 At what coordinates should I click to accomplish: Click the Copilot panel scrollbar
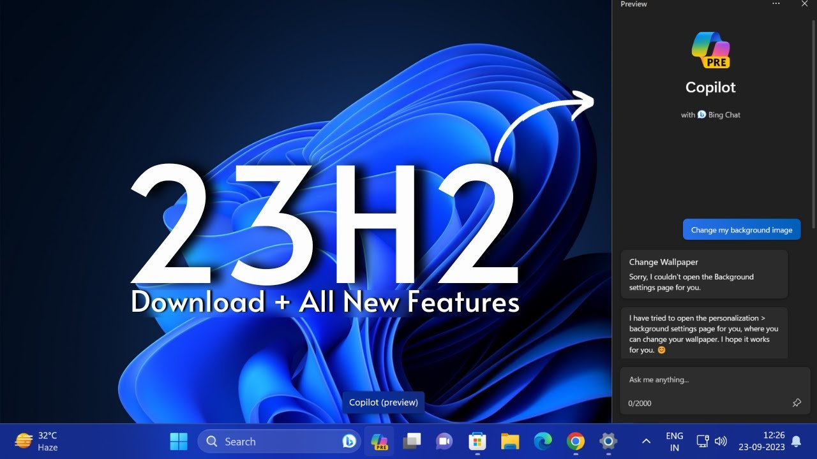pos(813,124)
